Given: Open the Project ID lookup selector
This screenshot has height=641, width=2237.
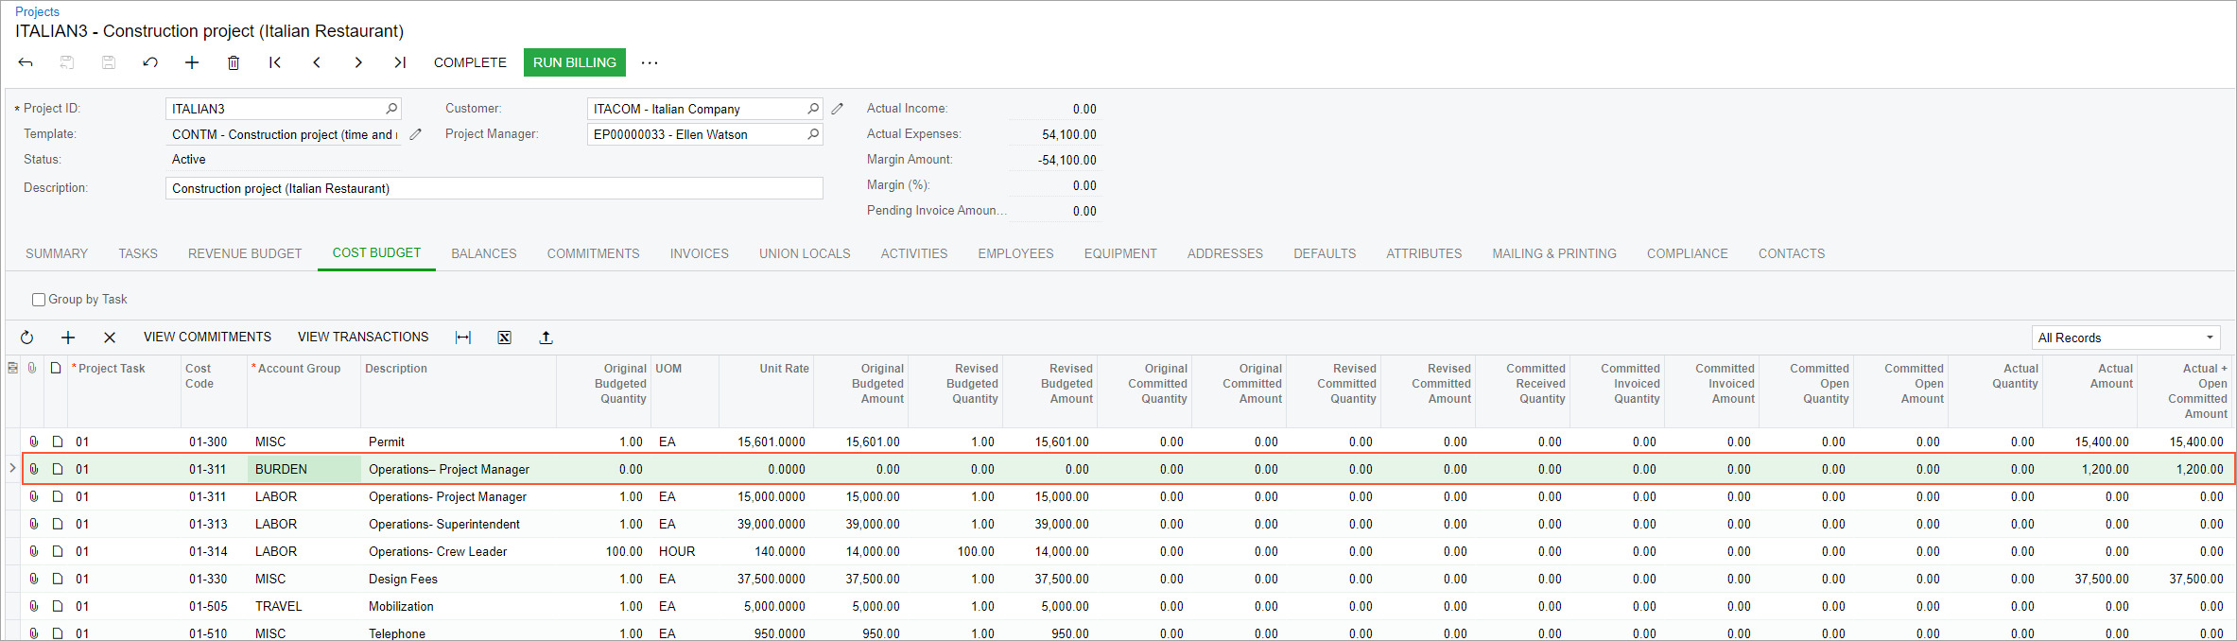Looking at the screenshot, I should (391, 109).
